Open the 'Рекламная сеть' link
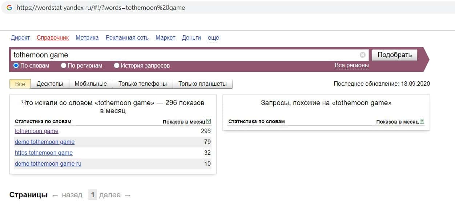Viewport: 455px width, 206px height. (127, 38)
